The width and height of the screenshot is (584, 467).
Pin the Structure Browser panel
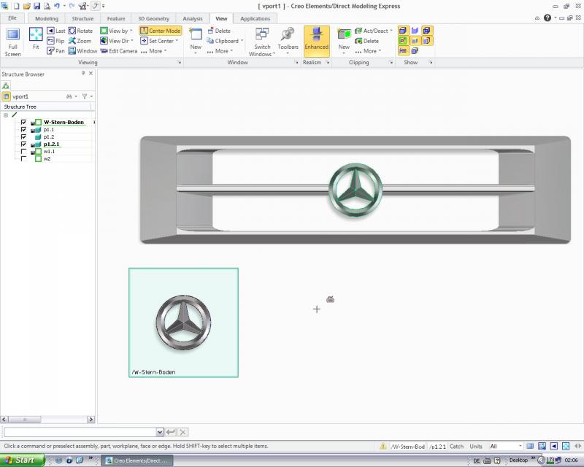pyautogui.click(x=83, y=74)
